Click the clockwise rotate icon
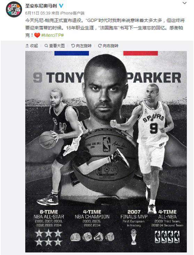The width and height of the screenshot is (194, 255). [x=100, y=46]
